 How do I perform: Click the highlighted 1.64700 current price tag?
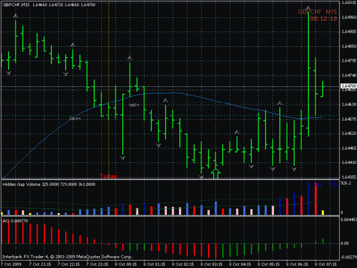[x=348, y=86]
